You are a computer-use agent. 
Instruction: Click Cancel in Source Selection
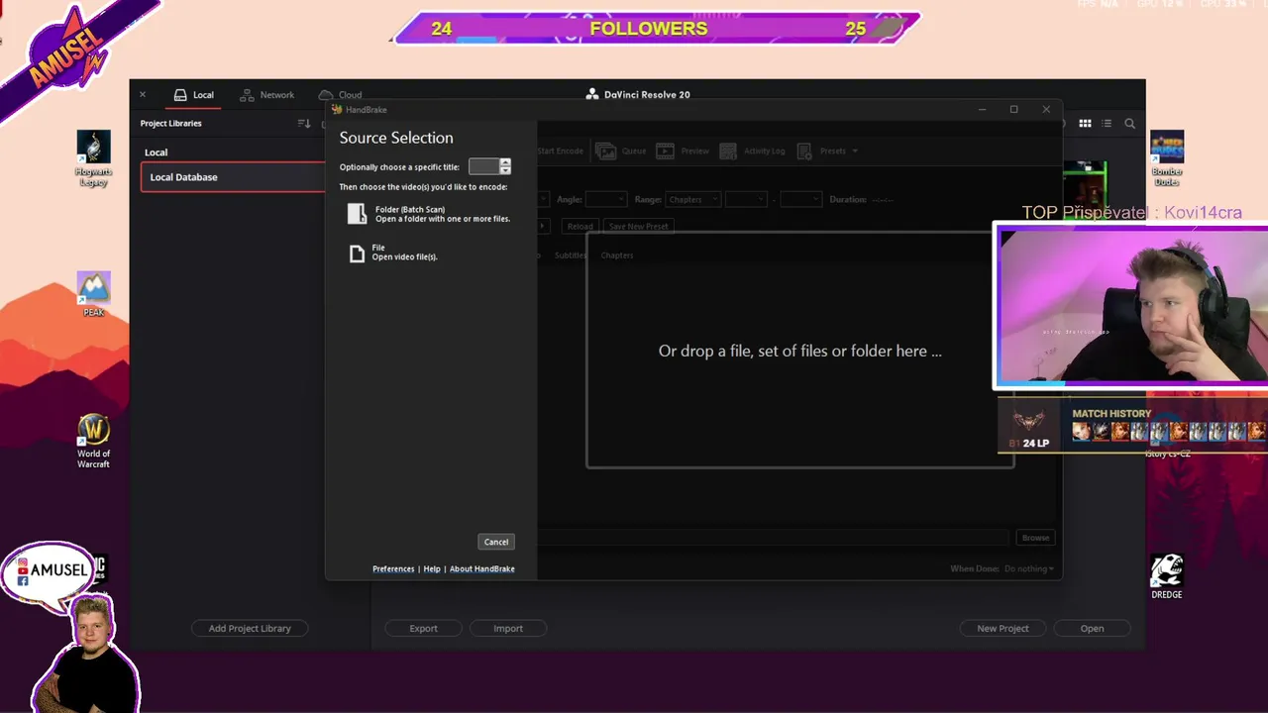coord(496,542)
